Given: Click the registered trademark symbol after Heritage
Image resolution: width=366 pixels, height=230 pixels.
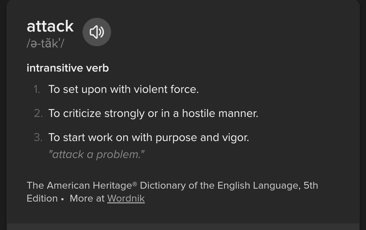Looking at the screenshot, I should coord(135,184).
